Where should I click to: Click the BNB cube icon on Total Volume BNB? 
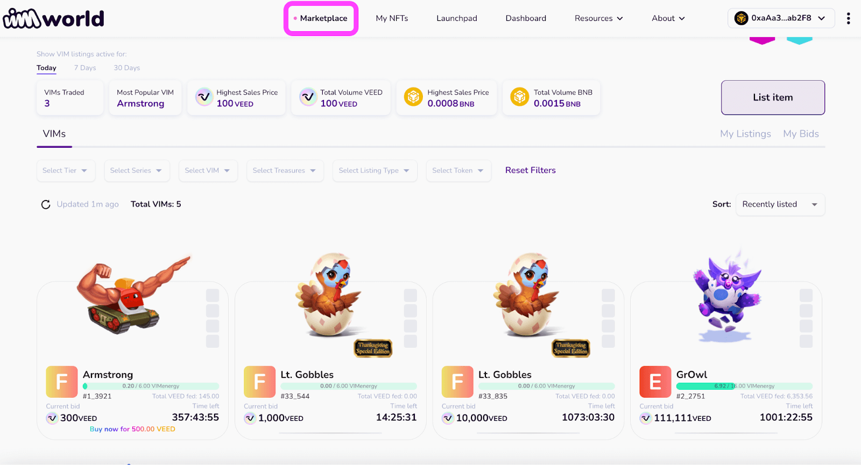[519, 97]
